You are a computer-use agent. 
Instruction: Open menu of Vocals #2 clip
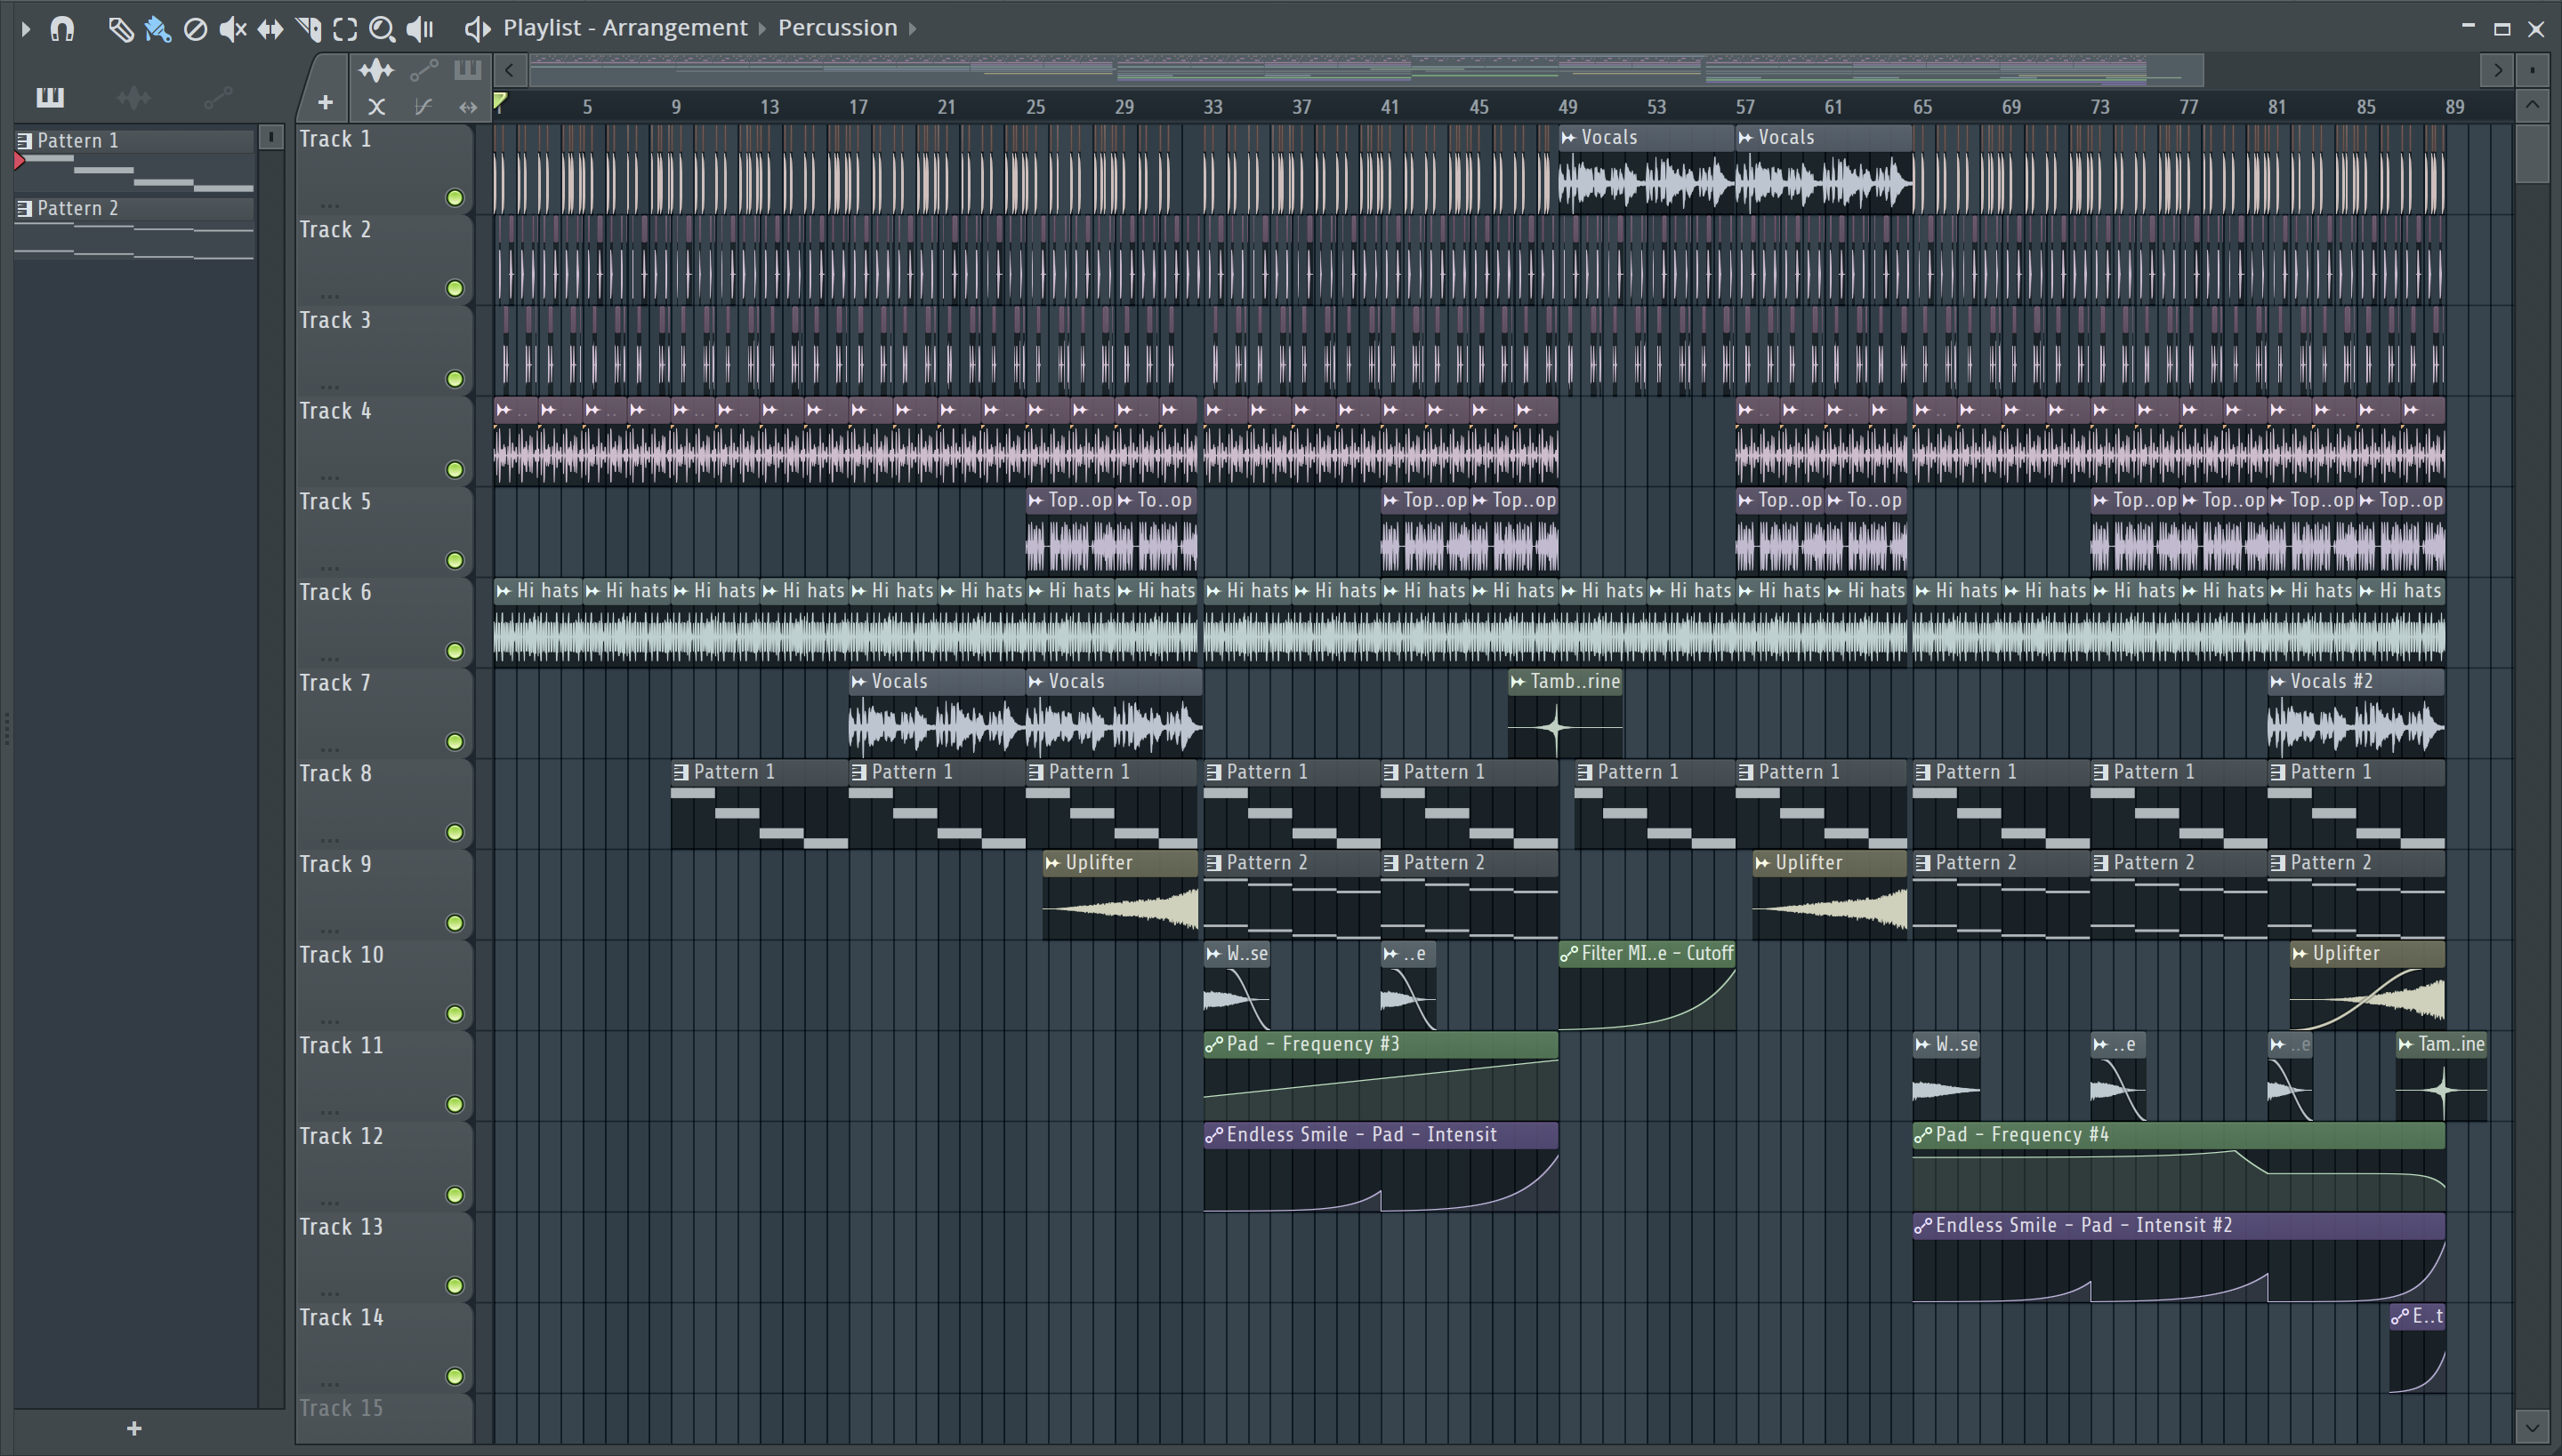pos(2277,682)
